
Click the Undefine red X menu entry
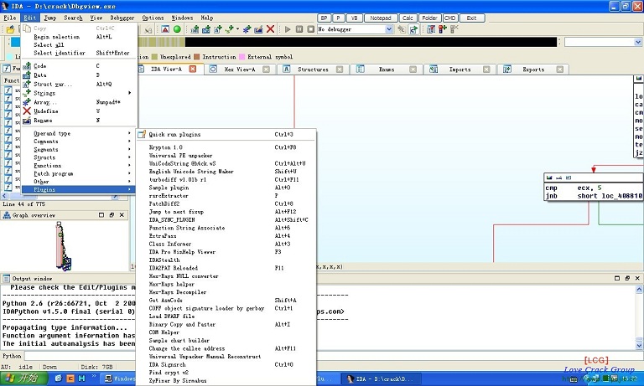(46, 111)
